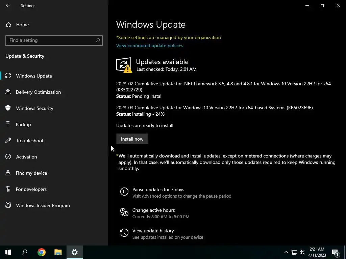Open View update history
346x259 pixels.
153,231
